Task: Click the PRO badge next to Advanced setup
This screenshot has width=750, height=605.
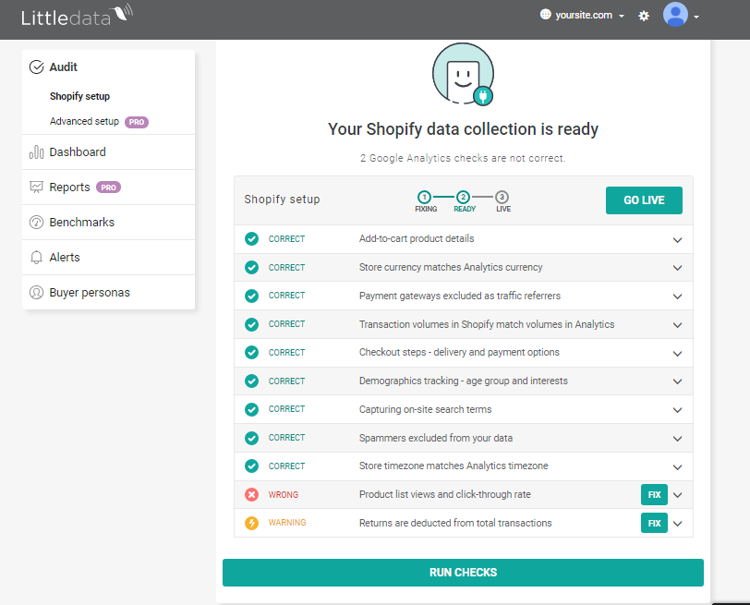Action: click(x=137, y=122)
